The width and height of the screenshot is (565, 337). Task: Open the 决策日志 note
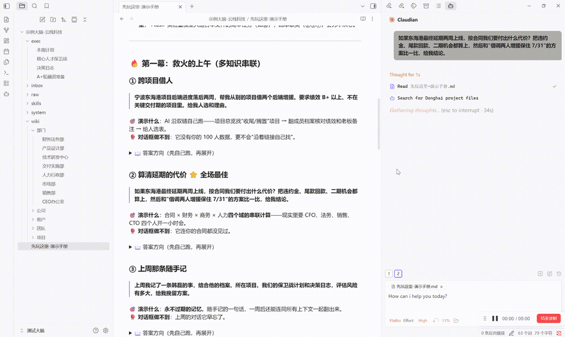coord(46,68)
